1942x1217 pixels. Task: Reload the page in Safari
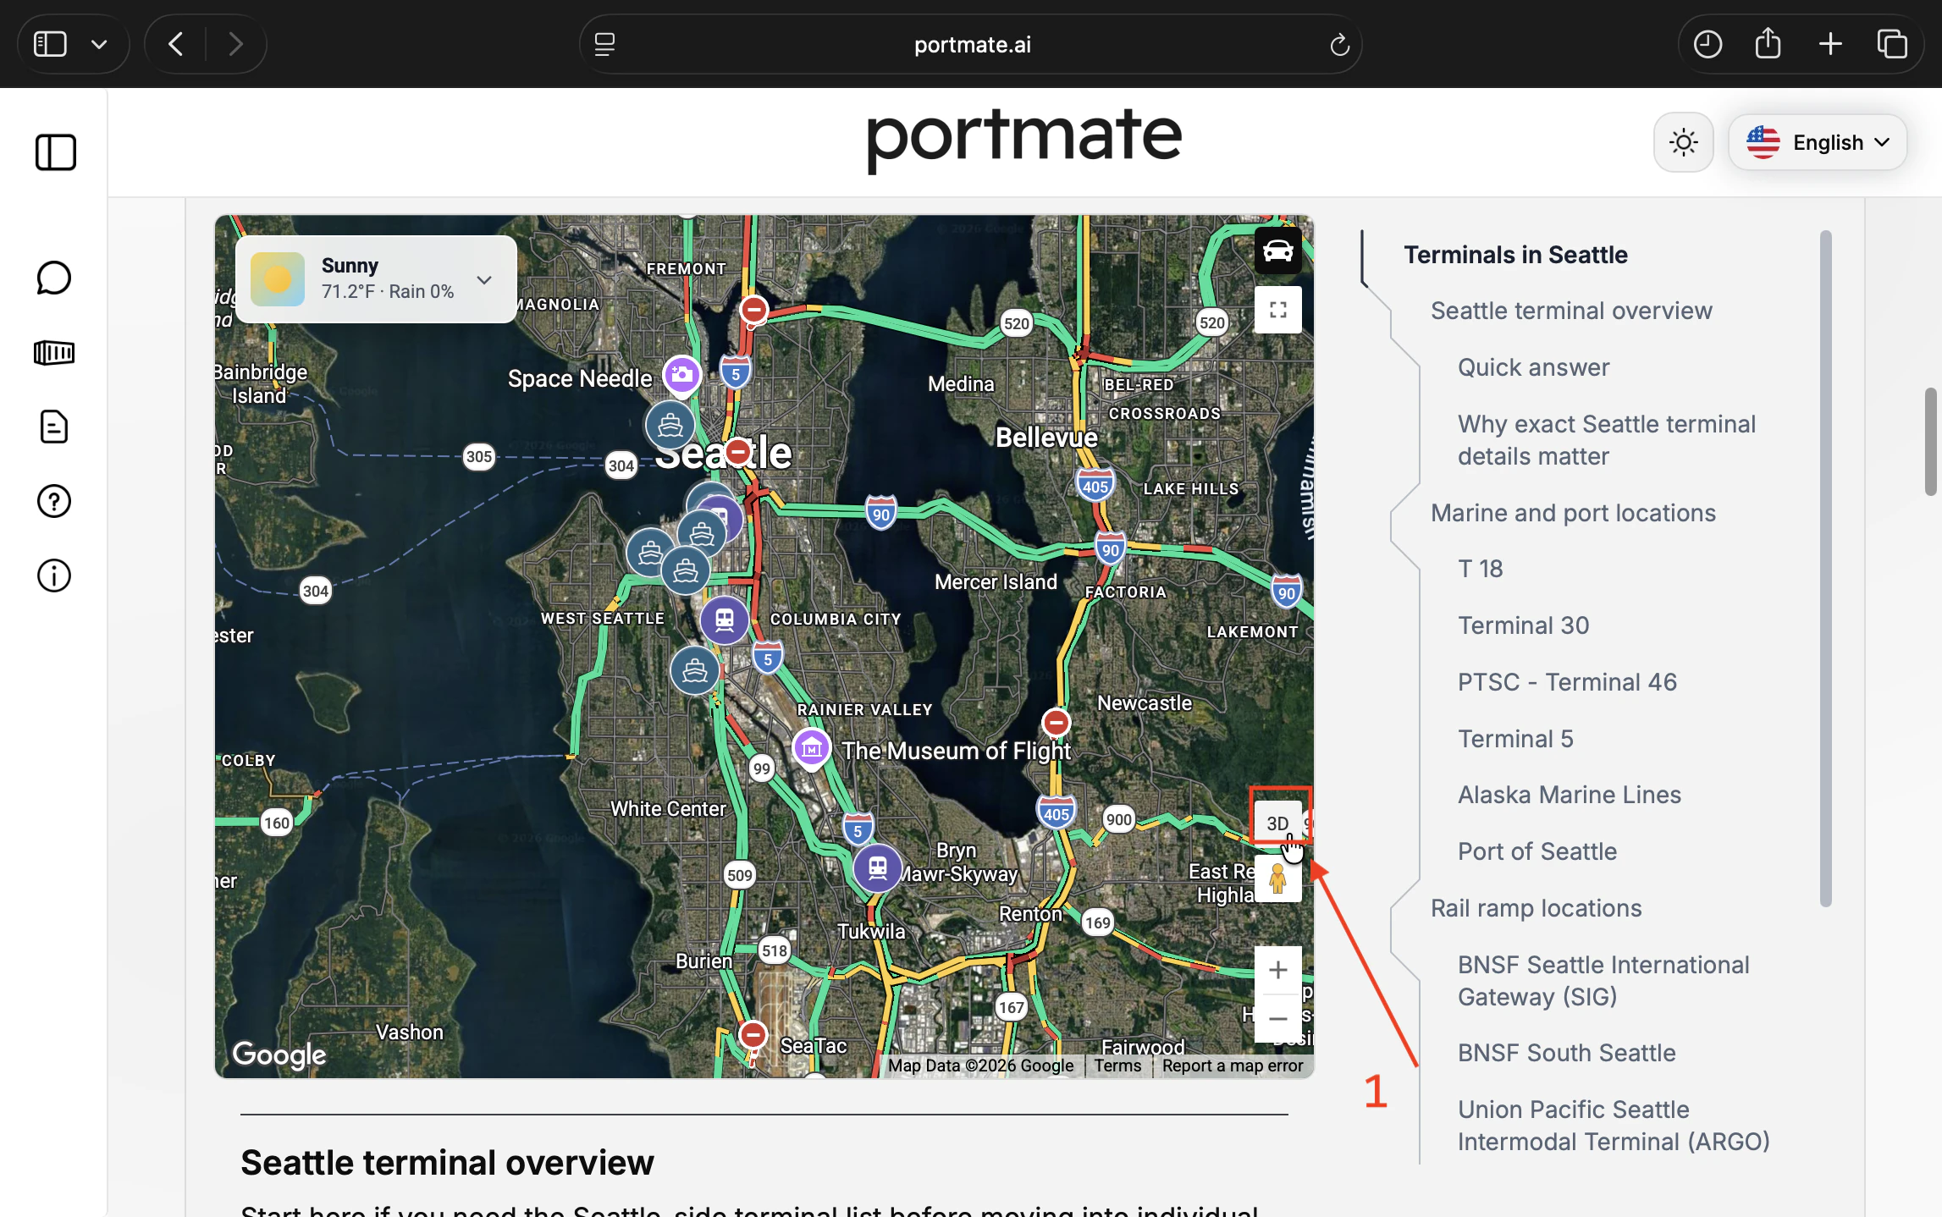(1338, 44)
